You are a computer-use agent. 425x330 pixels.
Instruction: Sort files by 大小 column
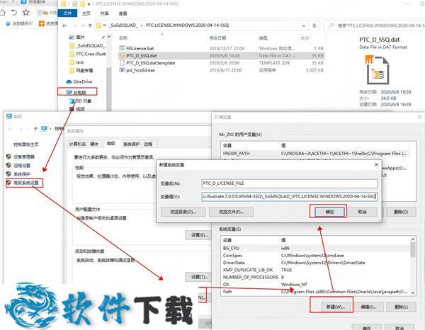(x=305, y=38)
